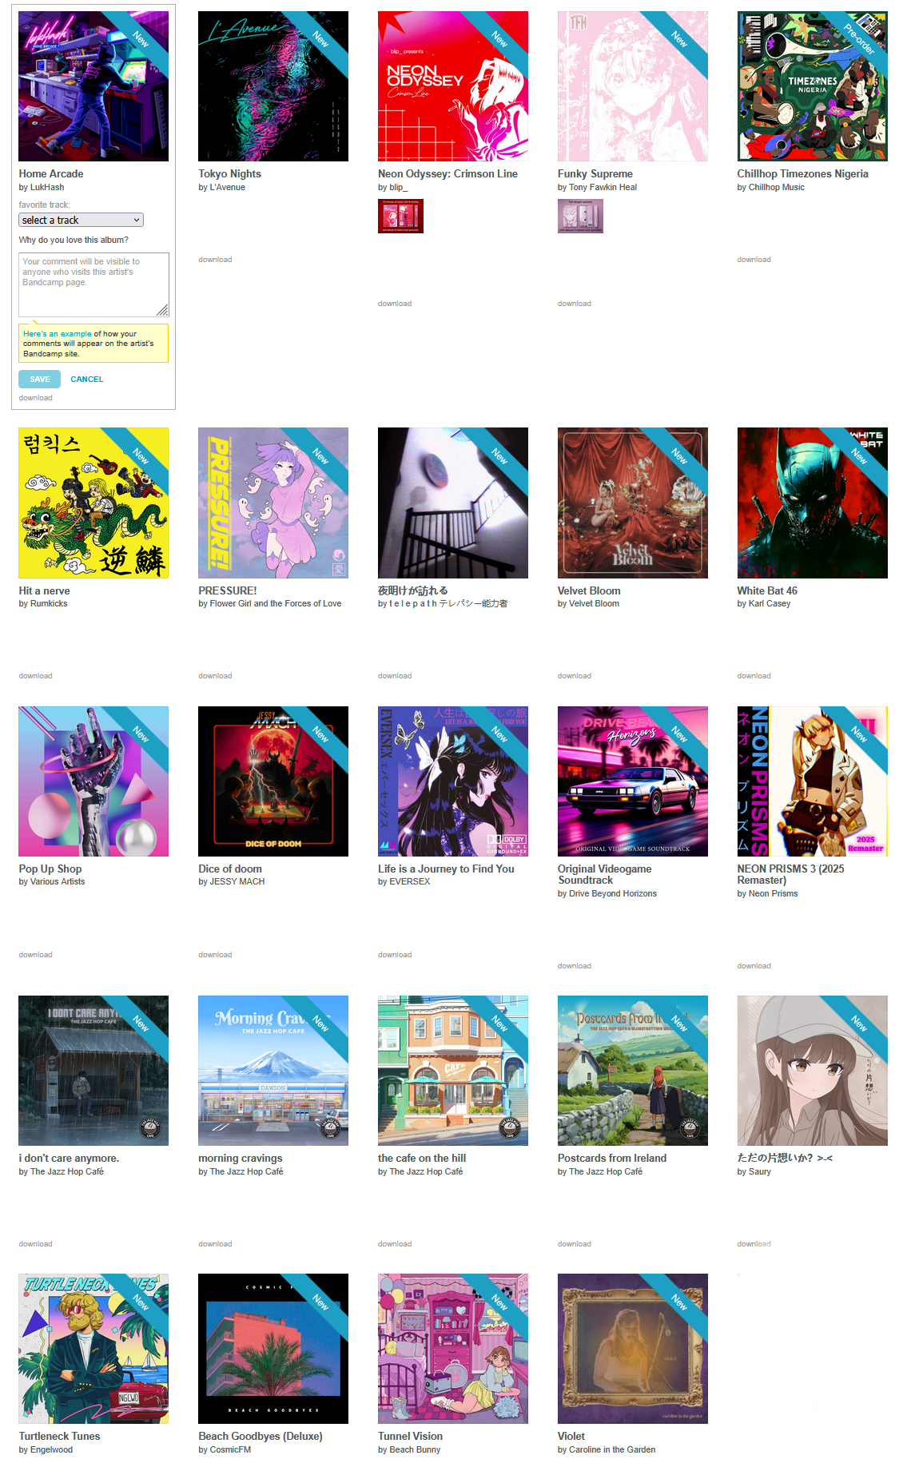Open the morning cravings album cover

click(x=273, y=1071)
